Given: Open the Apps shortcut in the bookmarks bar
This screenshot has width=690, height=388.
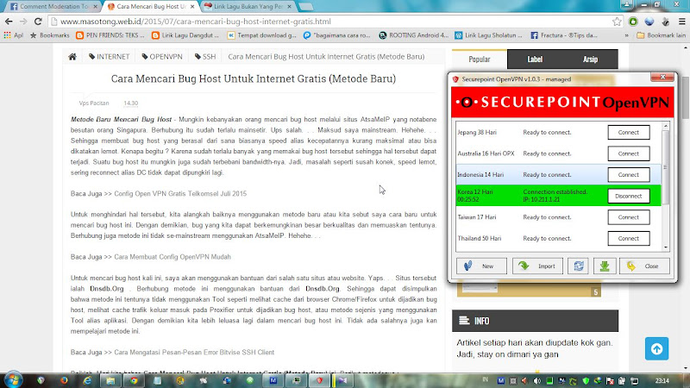Looking at the screenshot, I should 13,35.
